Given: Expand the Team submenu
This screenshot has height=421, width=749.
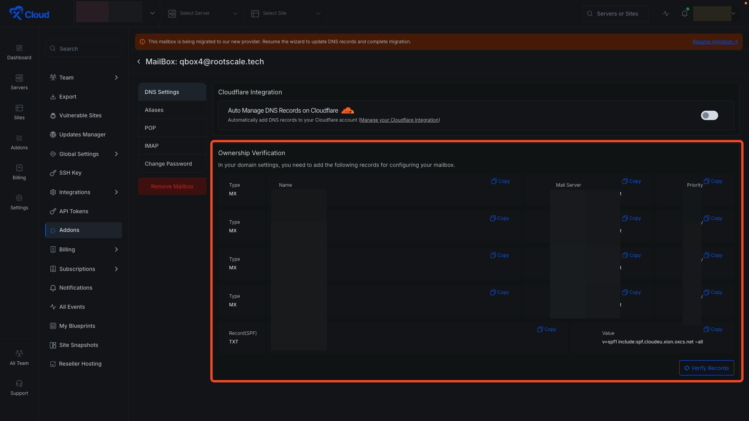Looking at the screenshot, I should pyautogui.click(x=116, y=78).
